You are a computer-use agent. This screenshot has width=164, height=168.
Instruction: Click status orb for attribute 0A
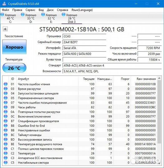(6, 112)
